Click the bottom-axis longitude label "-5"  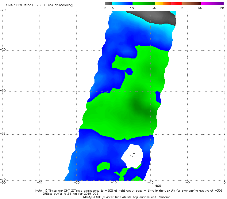click(187, 182)
